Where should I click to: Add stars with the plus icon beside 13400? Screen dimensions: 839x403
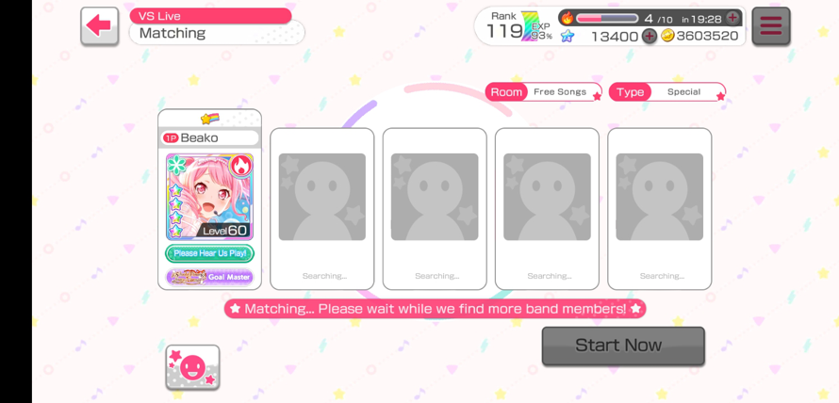pyautogui.click(x=649, y=37)
